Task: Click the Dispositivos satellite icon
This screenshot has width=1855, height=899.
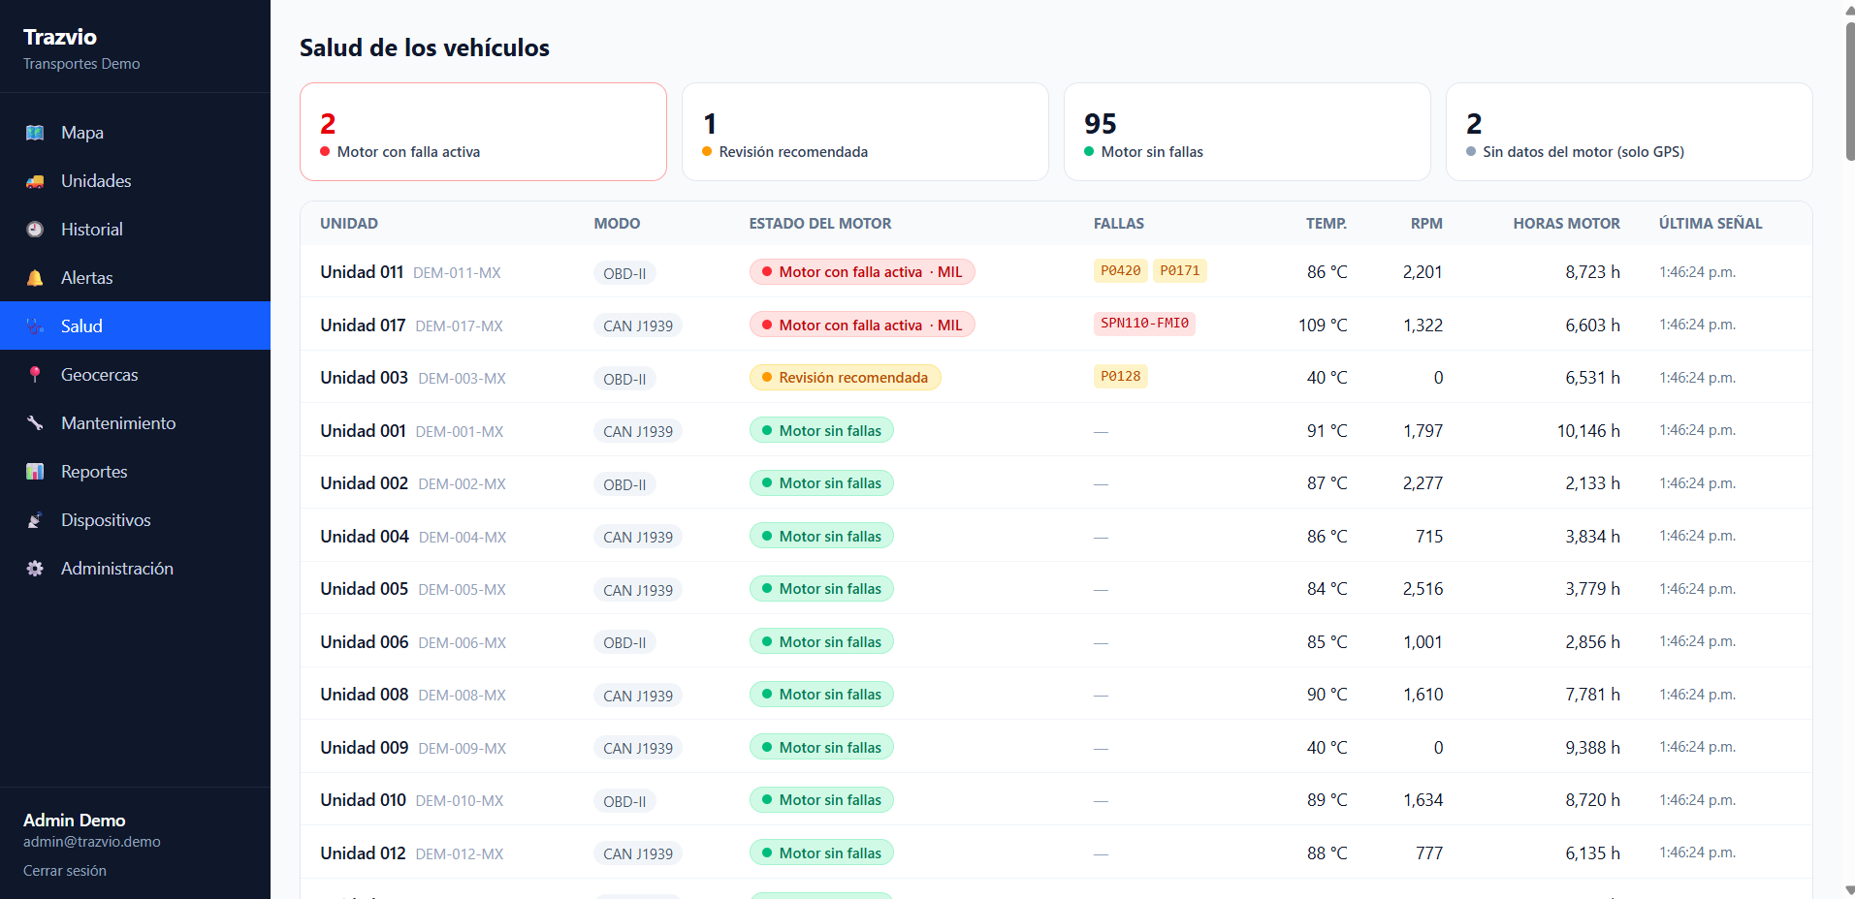Action: (x=35, y=520)
